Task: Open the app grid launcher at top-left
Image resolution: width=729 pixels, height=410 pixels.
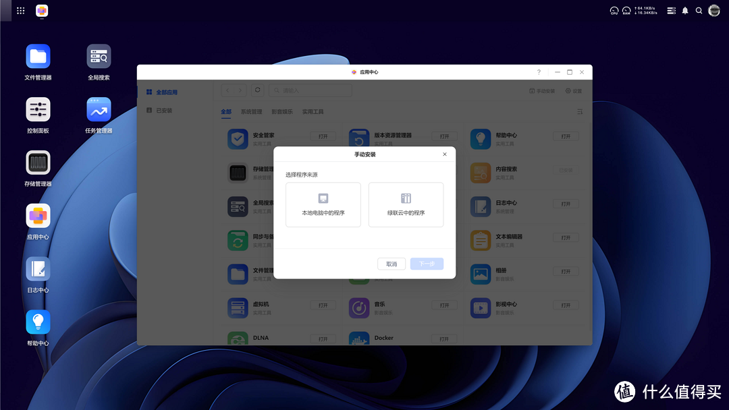Action: tap(21, 11)
